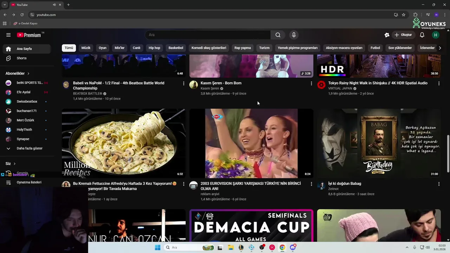This screenshot has width=450, height=253.
Task: Open the beIN SPORTS subscription
Action: (x=27, y=83)
